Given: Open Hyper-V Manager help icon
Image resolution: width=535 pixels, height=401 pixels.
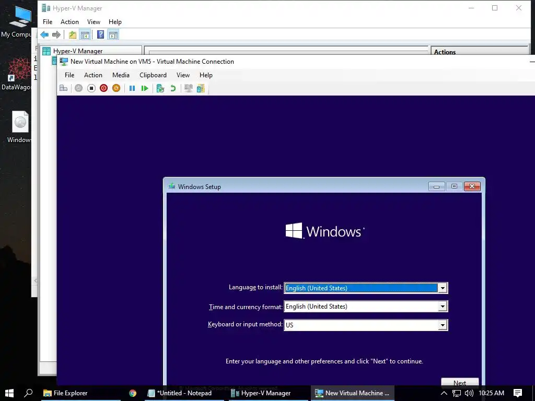Looking at the screenshot, I should pyautogui.click(x=100, y=34).
